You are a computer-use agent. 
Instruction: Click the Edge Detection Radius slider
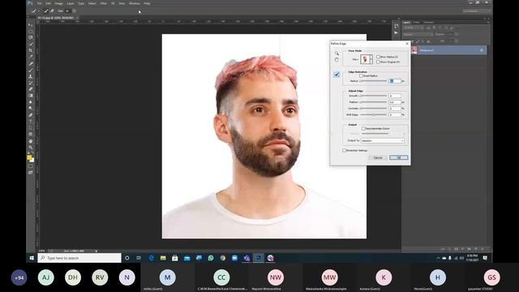point(373,81)
